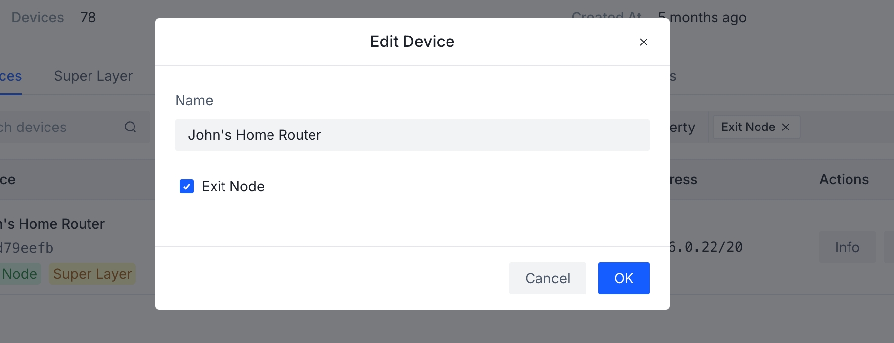The width and height of the screenshot is (894, 343).
Task: Click the search magnifier icon
Action: click(130, 127)
